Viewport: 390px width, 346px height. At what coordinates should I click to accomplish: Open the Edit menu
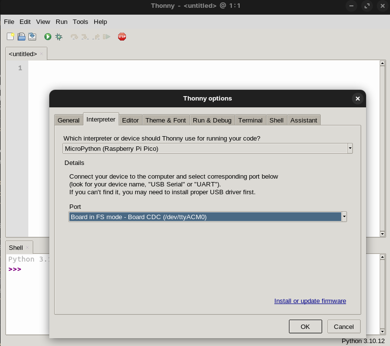tap(25, 22)
